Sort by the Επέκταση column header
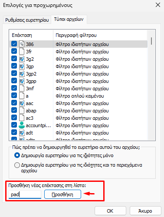164x217 pixels. 31,35
